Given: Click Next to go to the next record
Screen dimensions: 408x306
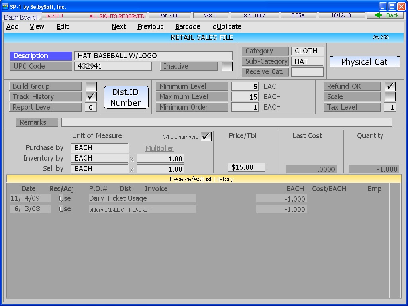Looking at the screenshot, I should (x=118, y=27).
